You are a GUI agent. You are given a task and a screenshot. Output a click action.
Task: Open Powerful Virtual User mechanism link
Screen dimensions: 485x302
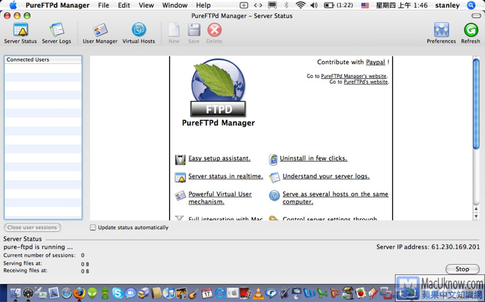220,198
